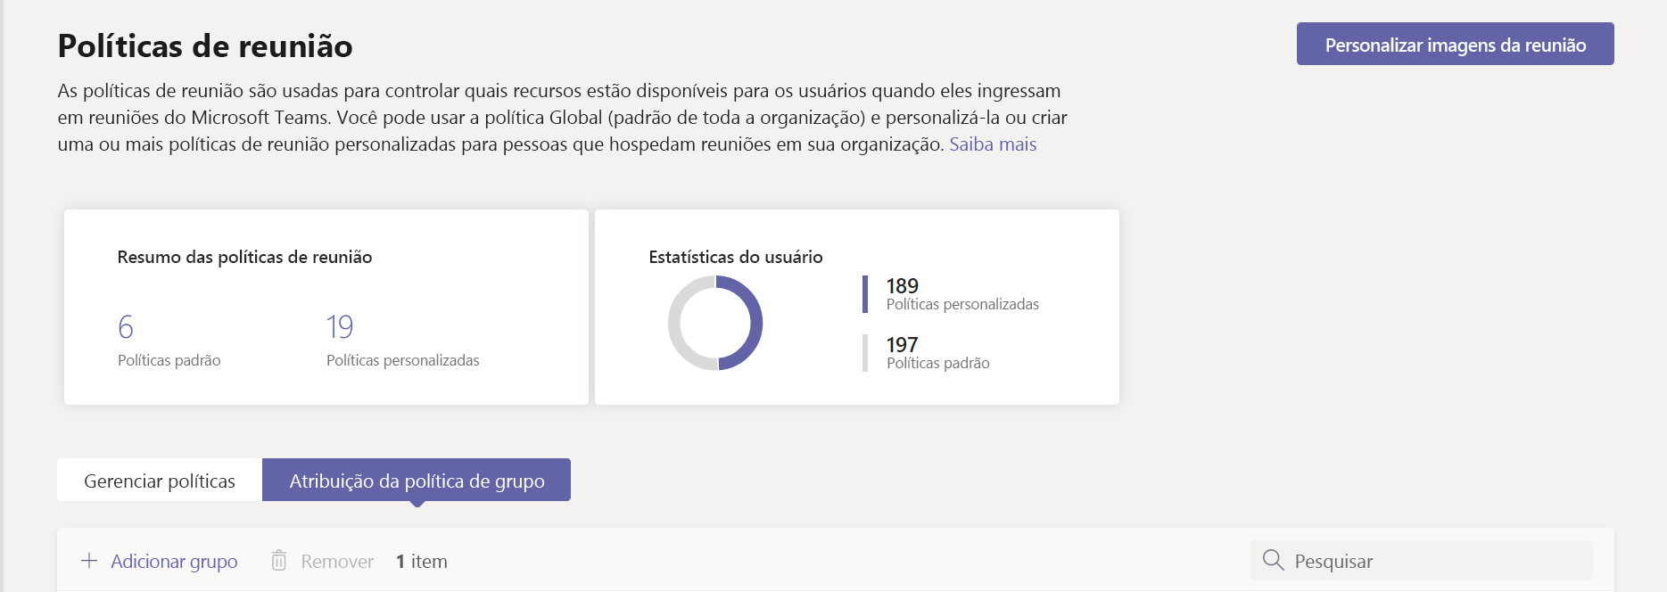The height and width of the screenshot is (592, 1667).
Task: Click the trash can icon beside Remover
Action: point(279,561)
